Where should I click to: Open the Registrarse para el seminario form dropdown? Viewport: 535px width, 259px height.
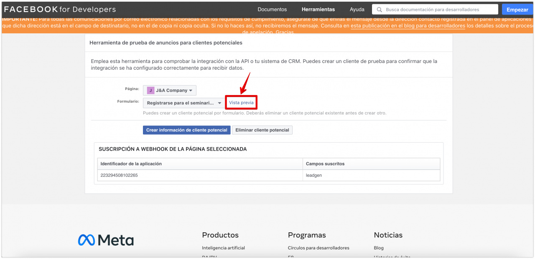point(184,103)
